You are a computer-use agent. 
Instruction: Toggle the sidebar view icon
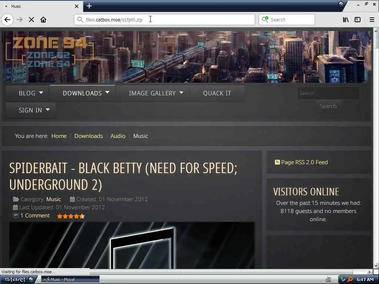point(358,20)
